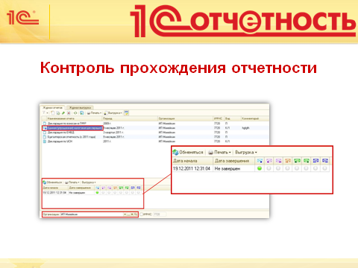Click the Печать button in the journal toolbar
The image size is (358, 268).
coord(94,113)
